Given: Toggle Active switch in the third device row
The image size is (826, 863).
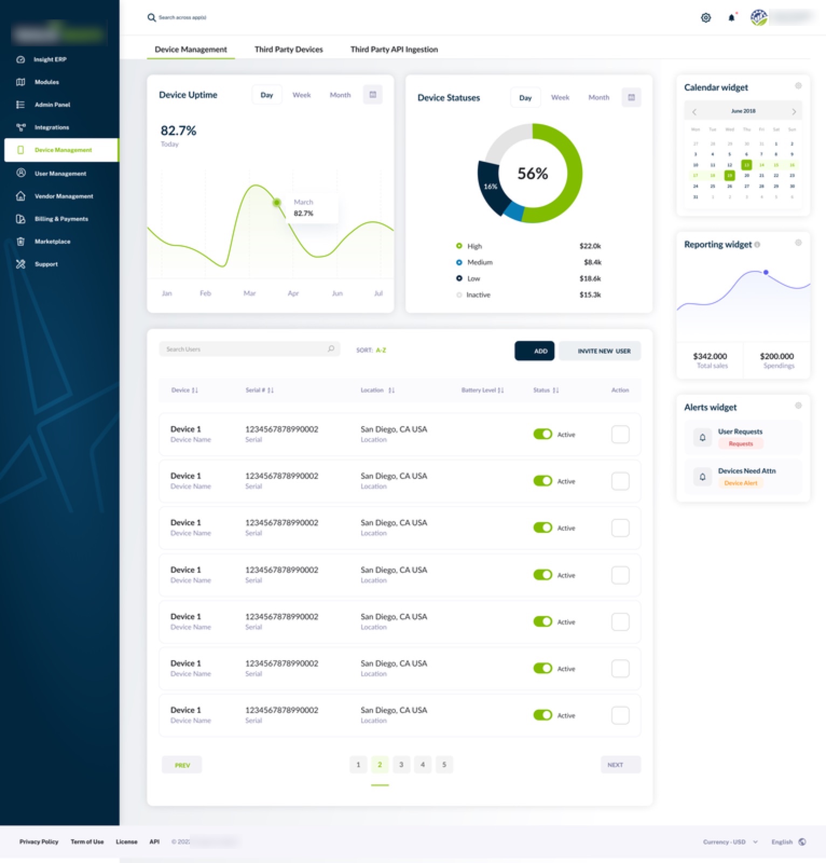Looking at the screenshot, I should [x=542, y=528].
